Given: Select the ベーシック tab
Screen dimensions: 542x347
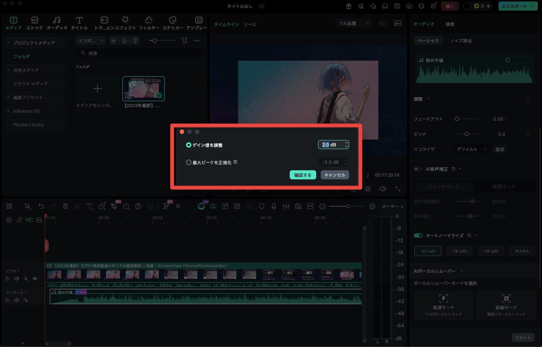Looking at the screenshot, I should tap(428, 40).
